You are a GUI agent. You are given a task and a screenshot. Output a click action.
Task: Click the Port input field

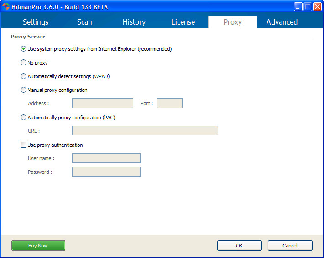170,103
